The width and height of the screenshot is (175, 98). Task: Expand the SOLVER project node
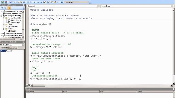pyautogui.click(x=1, y=14)
